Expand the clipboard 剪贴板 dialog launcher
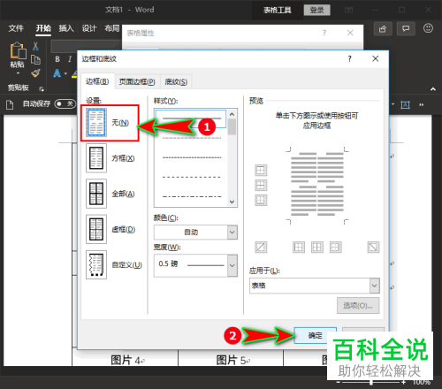This screenshot has width=442, height=389. 42,88
